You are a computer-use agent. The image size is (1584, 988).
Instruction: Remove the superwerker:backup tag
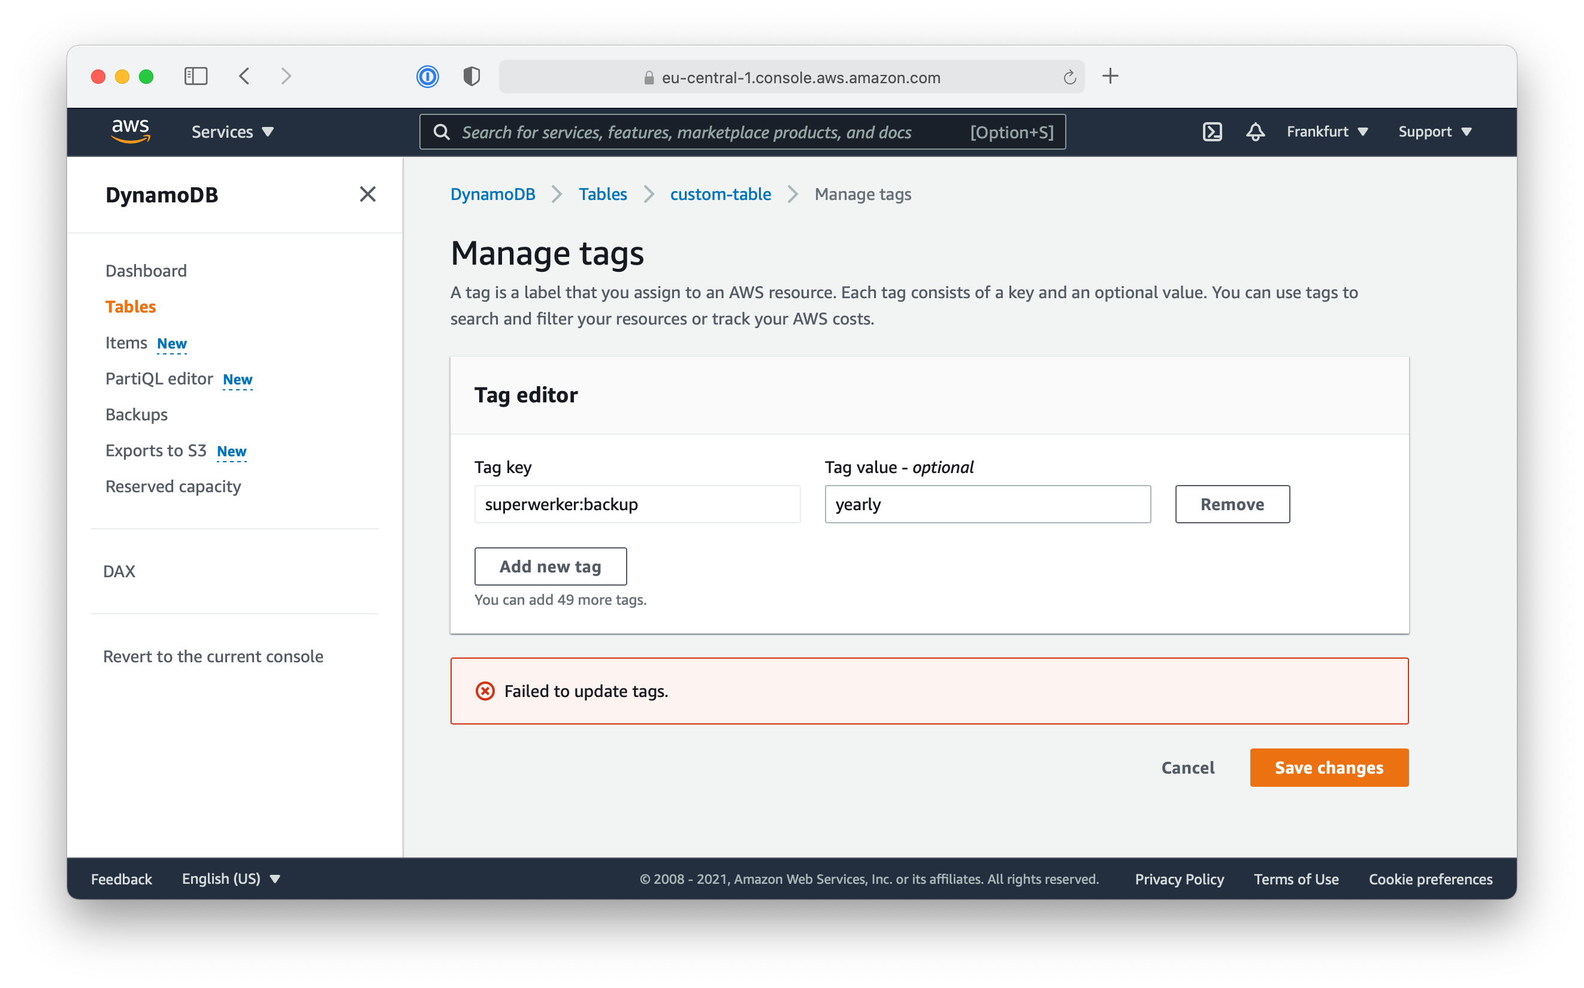1232,504
